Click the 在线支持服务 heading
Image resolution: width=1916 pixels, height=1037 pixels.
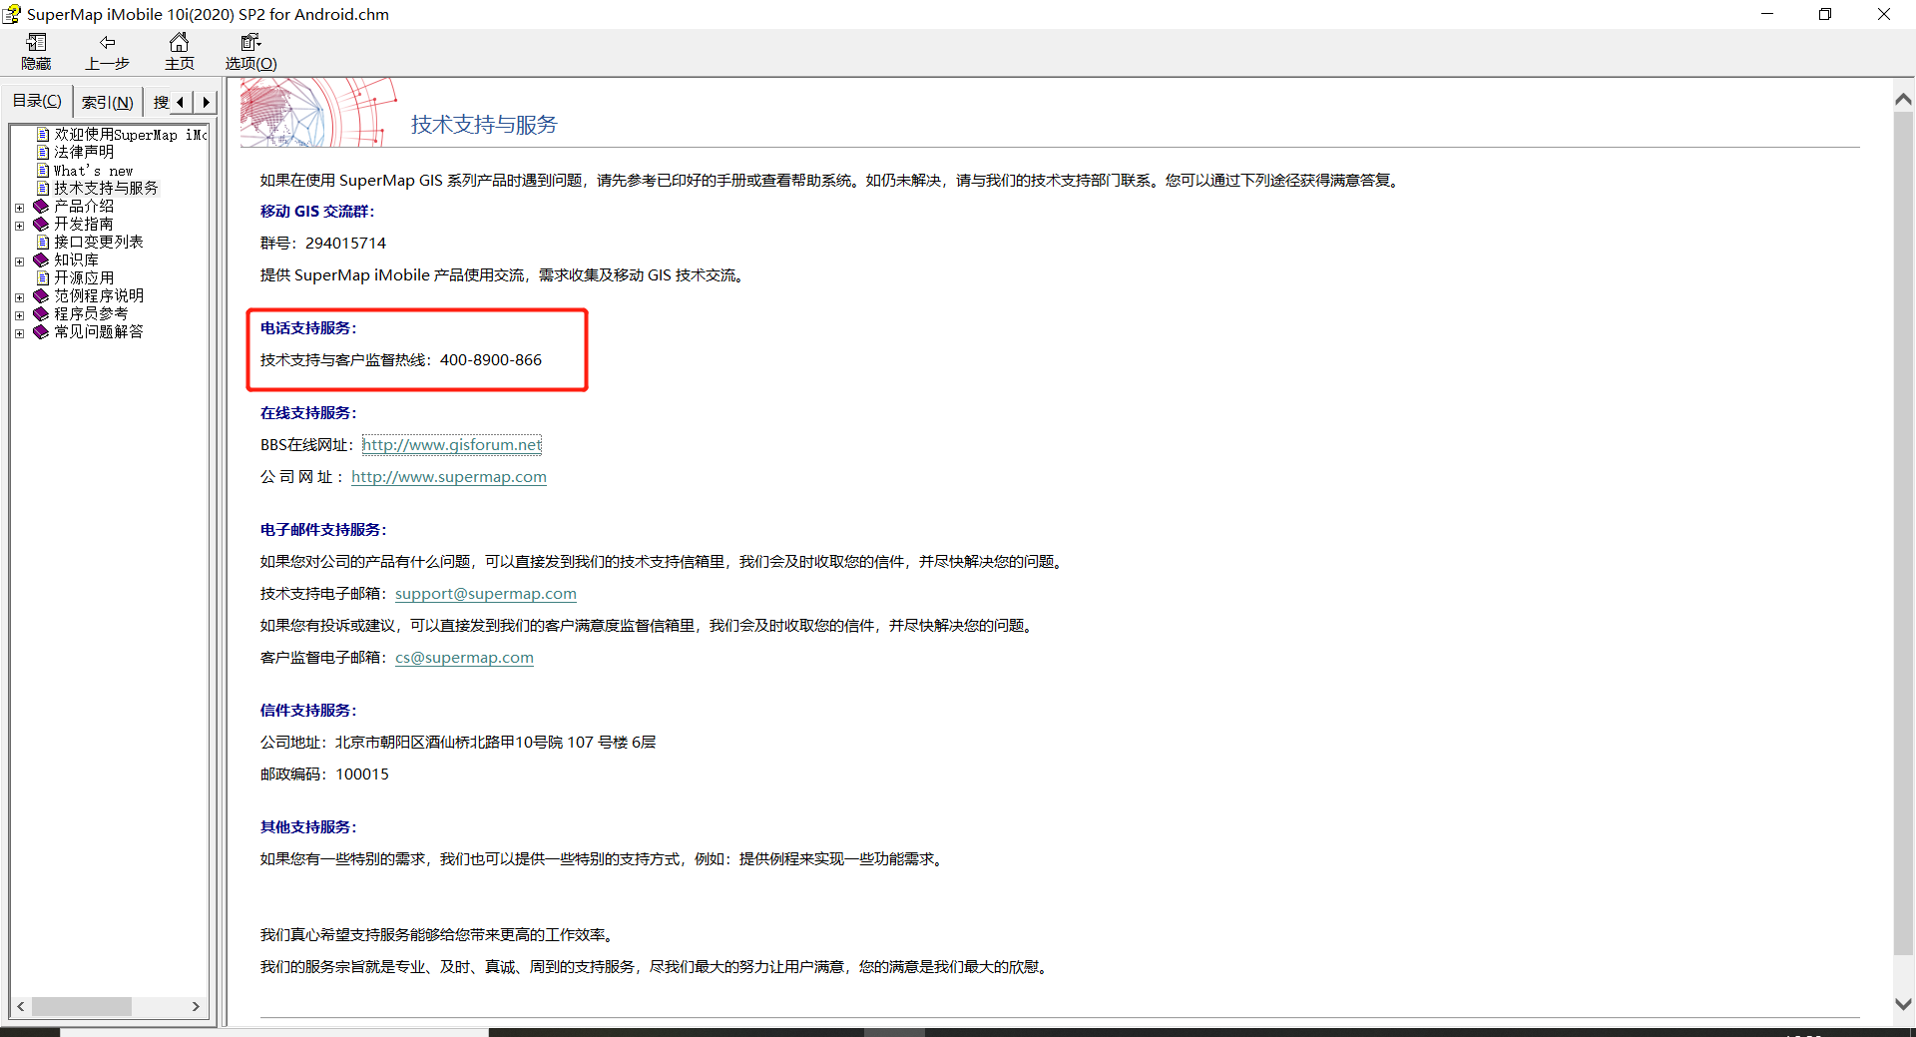pyautogui.click(x=308, y=412)
